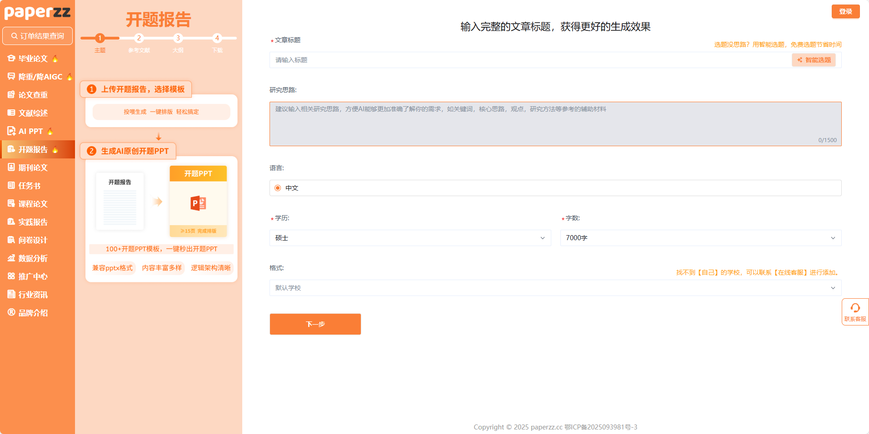This screenshot has width=869, height=434.
Task: Expand the 字数 dropdown showing 7000字
Action: [700, 238]
